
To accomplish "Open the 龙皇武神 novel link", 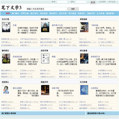I will coord(23,45).
